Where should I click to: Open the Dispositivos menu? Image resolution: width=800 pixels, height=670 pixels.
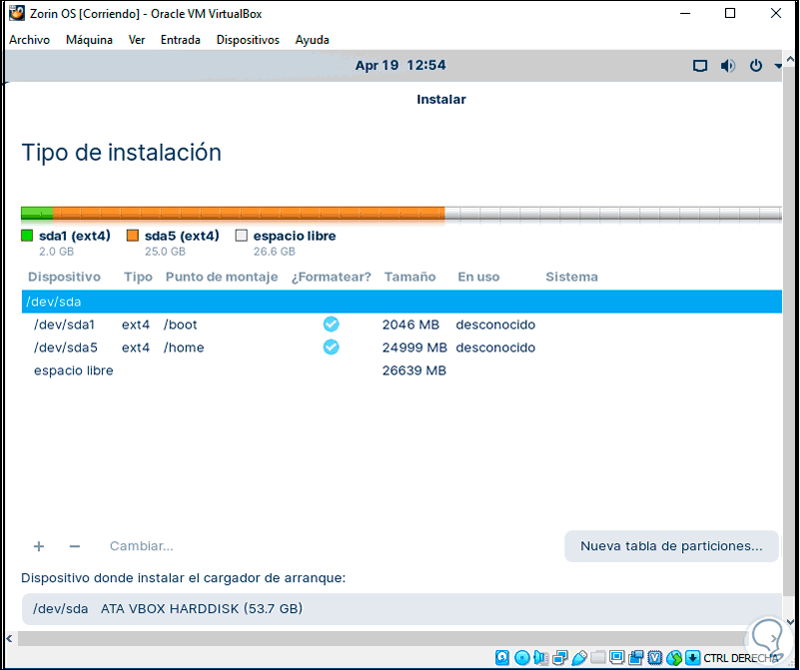tap(248, 40)
